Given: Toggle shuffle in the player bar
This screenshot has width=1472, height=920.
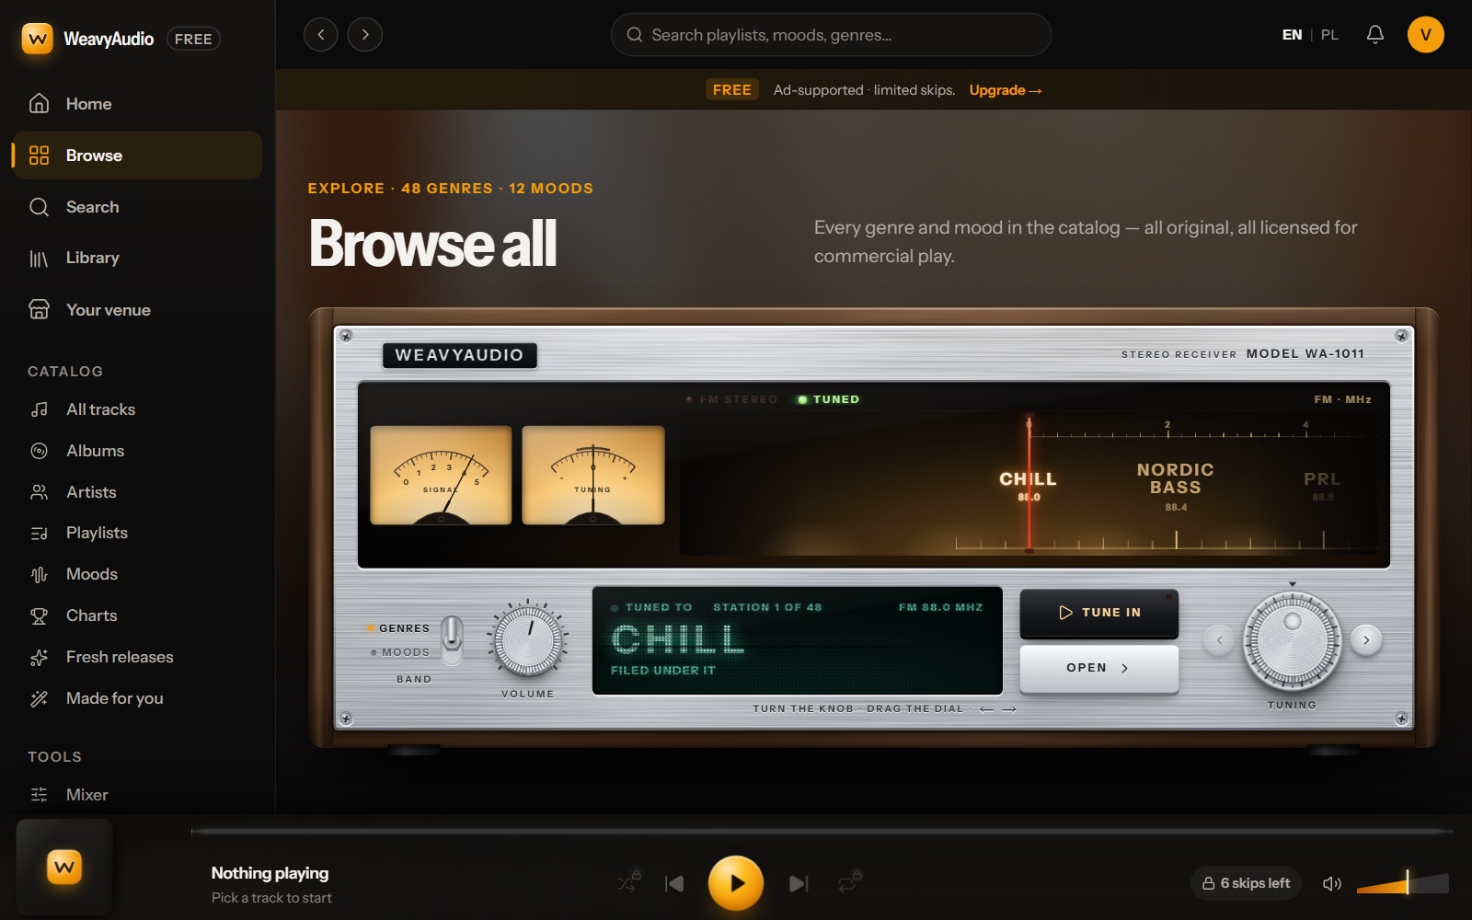Looking at the screenshot, I should point(628,883).
